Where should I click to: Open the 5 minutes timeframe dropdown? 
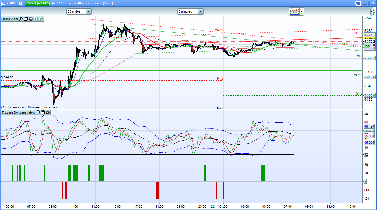[200, 11]
